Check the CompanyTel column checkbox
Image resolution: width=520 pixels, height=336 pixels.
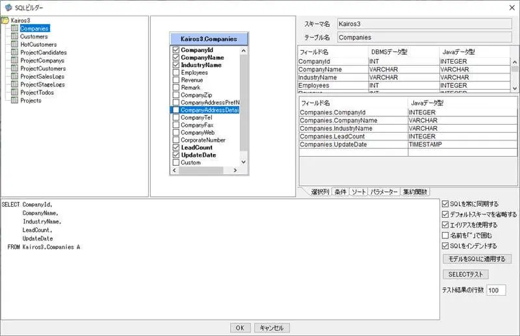point(176,118)
